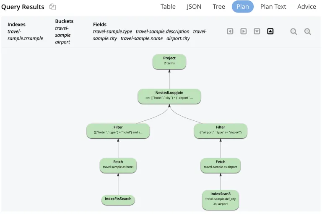Zoom in on the plan diagram
The width and height of the screenshot is (322, 214).
click(308, 31)
